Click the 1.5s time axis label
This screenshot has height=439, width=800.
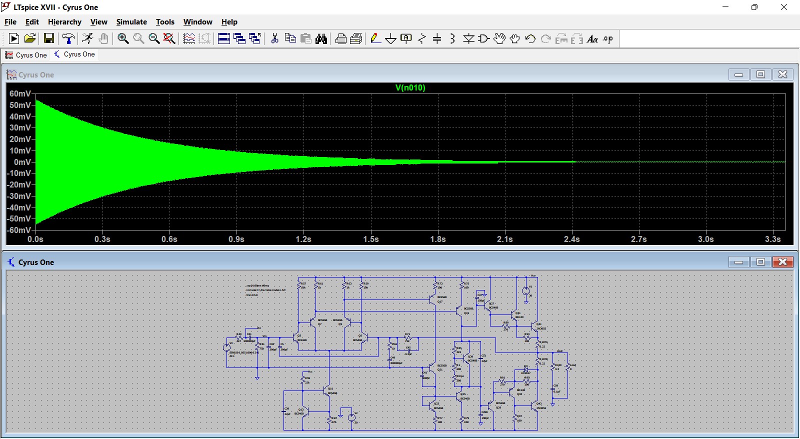(x=371, y=239)
